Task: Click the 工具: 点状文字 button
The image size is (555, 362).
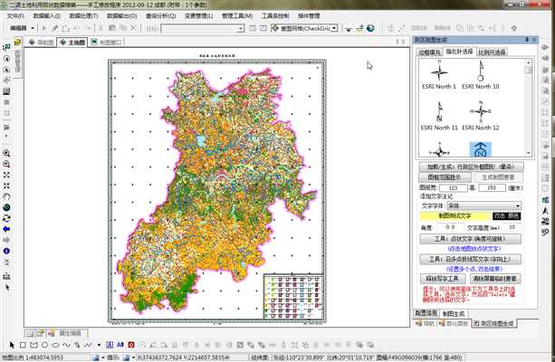Action: click(470, 239)
